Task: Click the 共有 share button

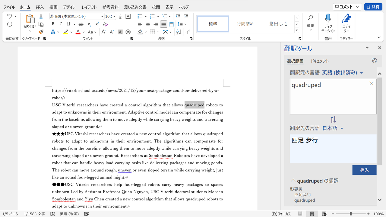Action: click(373, 7)
